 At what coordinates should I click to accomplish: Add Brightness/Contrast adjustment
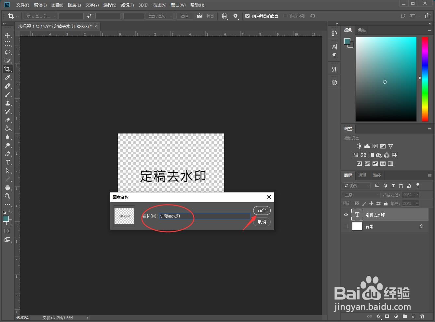359,146
